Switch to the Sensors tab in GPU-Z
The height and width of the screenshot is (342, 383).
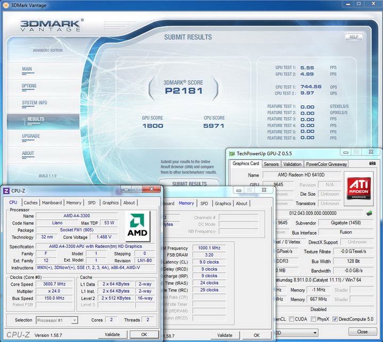coord(271,164)
